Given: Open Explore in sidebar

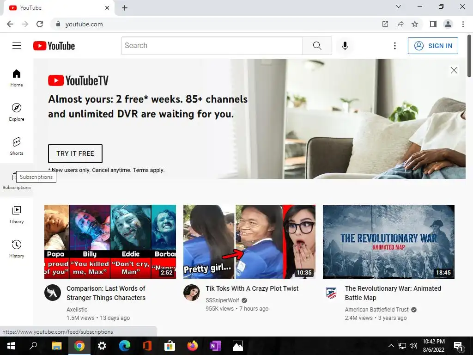Looking at the screenshot, I should 17,112.
